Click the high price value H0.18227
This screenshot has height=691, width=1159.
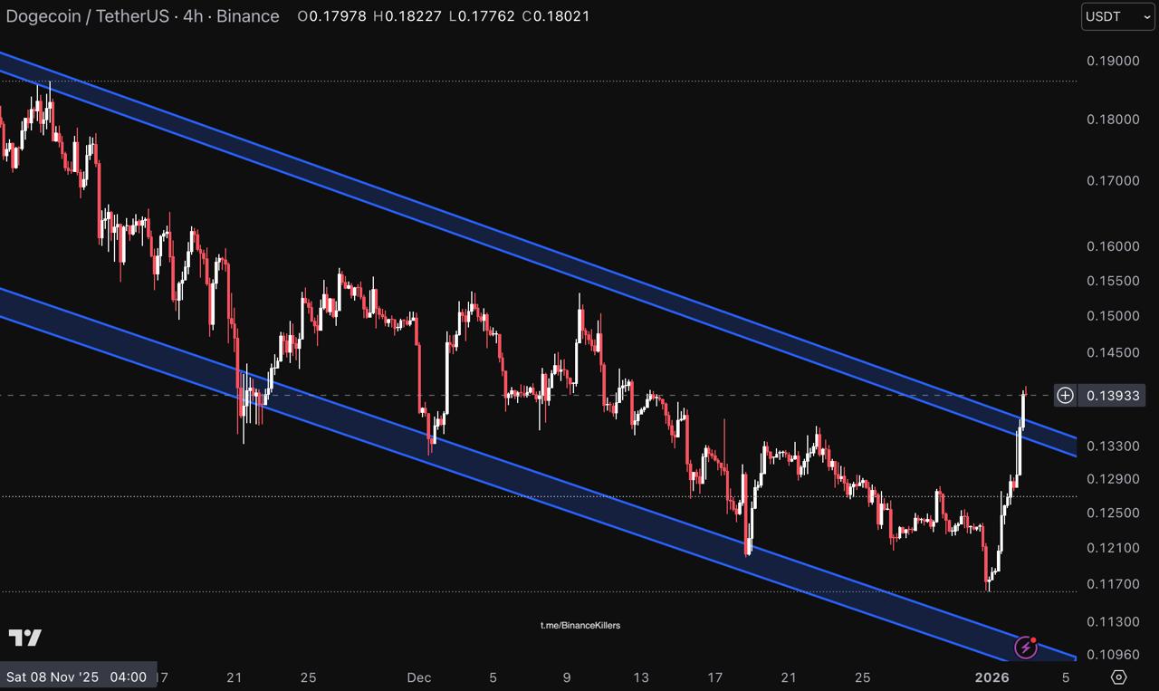(x=407, y=16)
